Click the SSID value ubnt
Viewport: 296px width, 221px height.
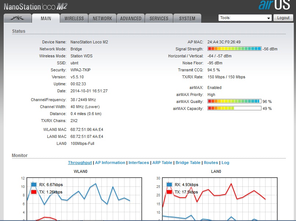click(75, 63)
